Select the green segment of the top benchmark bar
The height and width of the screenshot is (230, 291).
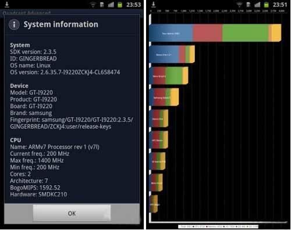246,33
